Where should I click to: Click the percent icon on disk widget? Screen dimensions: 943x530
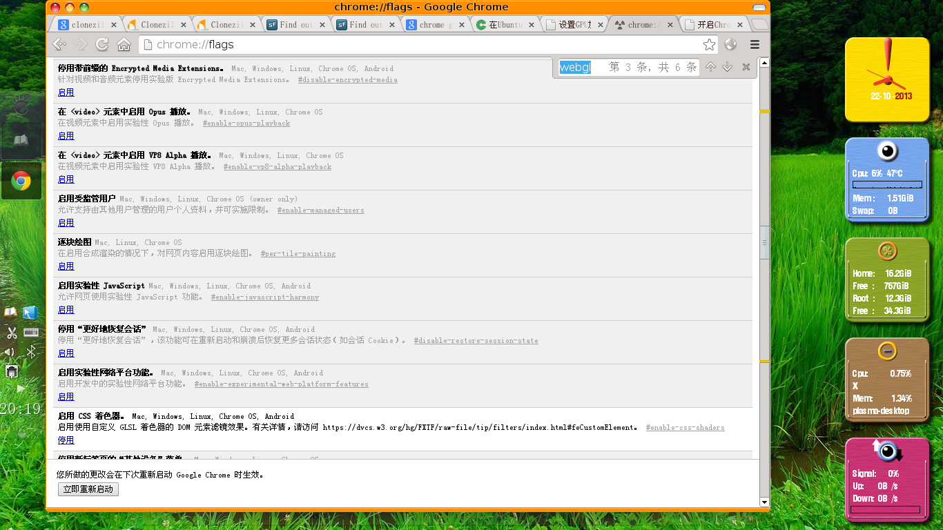tap(888, 251)
